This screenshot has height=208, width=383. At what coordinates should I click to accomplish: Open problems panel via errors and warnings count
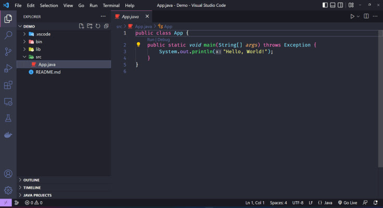pyautogui.click(x=33, y=203)
